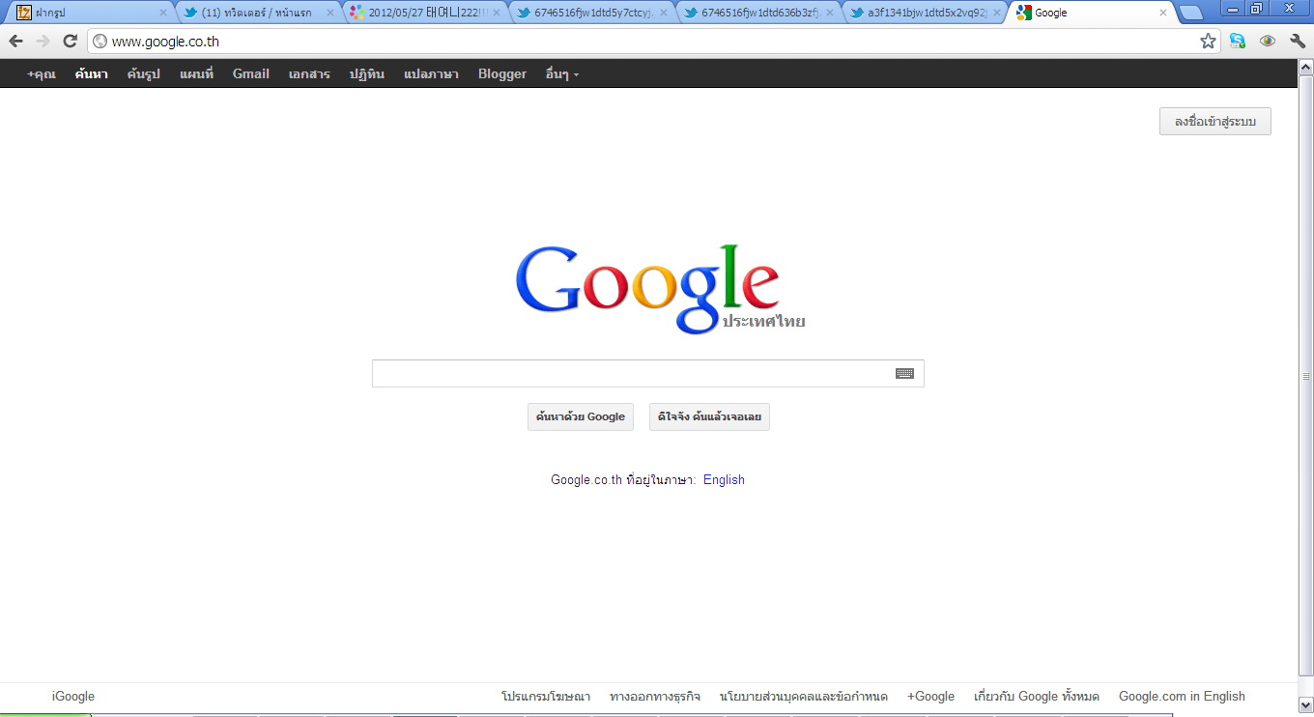The height and width of the screenshot is (717, 1314).
Task: Switch Google language to English
Action: pos(724,480)
